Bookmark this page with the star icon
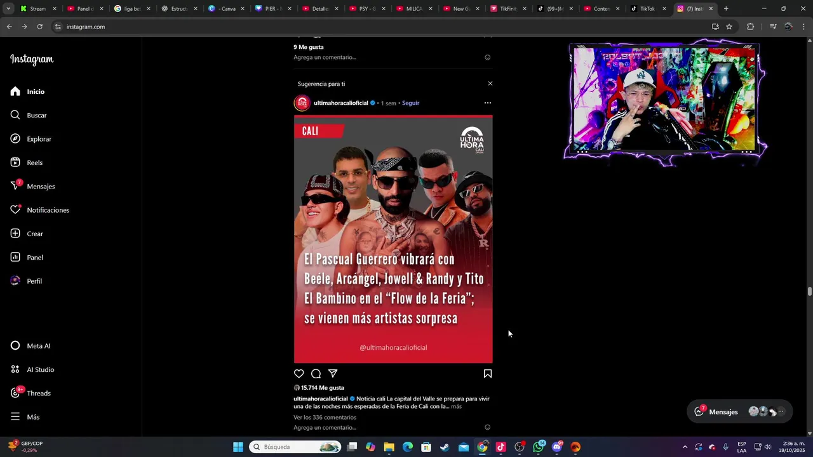The width and height of the screenshot is (813, 457). 729,27
